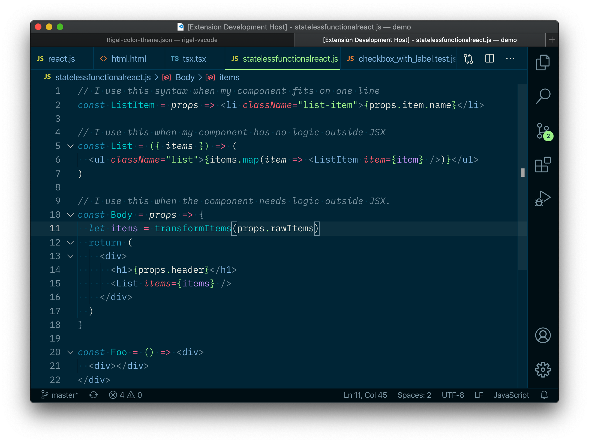Click the vertical scrollbar marker in the editor

click(x=522, y=172)
